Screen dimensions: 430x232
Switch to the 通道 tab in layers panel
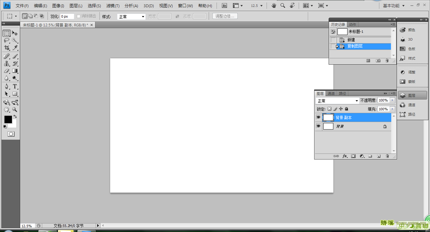tap(331, 94)
